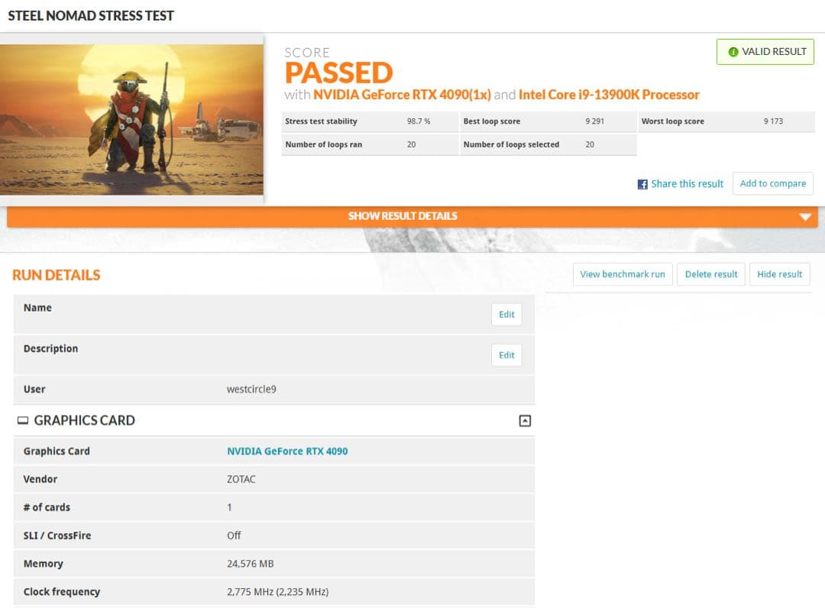Click the Share this result link text

pos(687,184)
